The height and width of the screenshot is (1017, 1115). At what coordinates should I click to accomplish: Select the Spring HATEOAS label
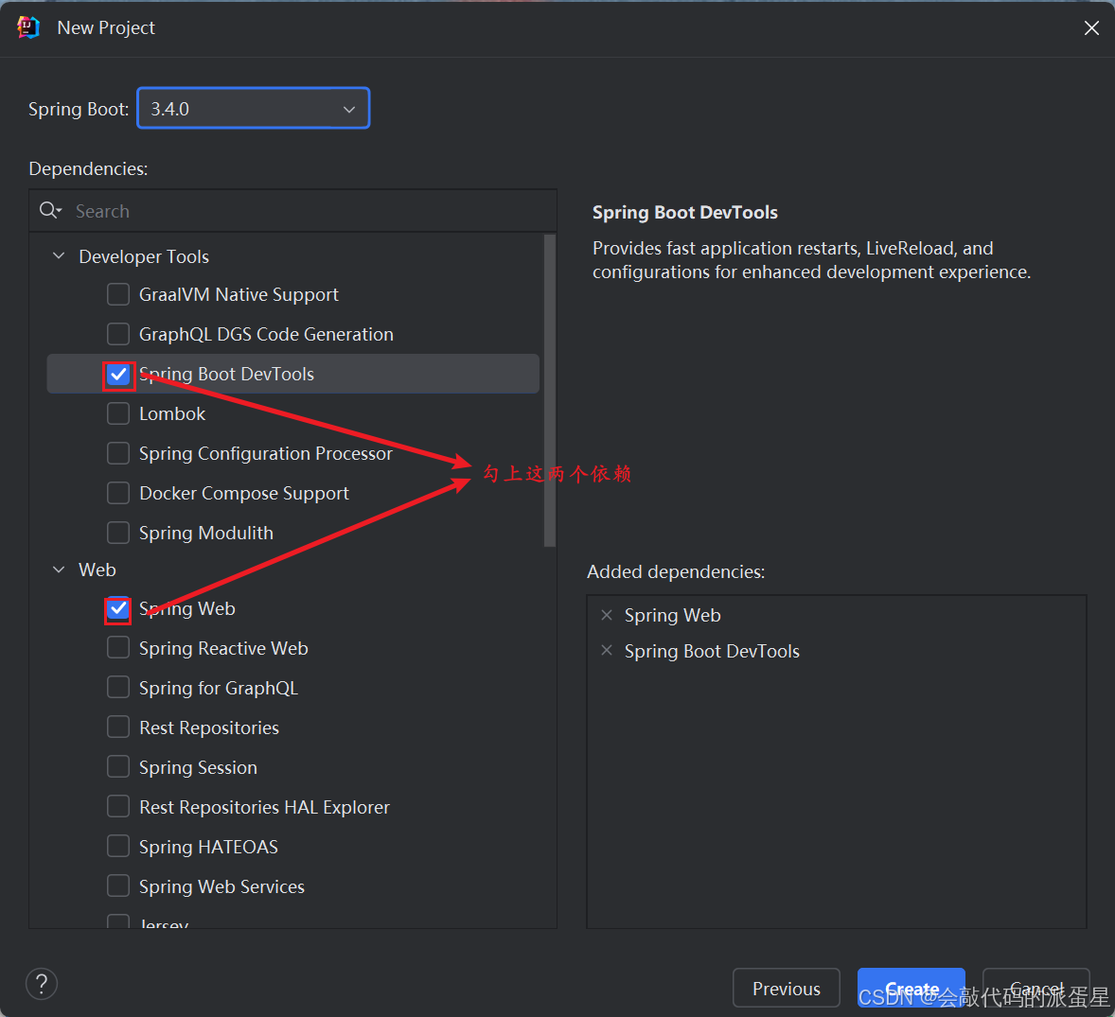click(208, 847)
